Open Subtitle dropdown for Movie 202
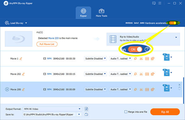Image resolution: width=185 pixels, height=120 pixels. pos(95,74)
